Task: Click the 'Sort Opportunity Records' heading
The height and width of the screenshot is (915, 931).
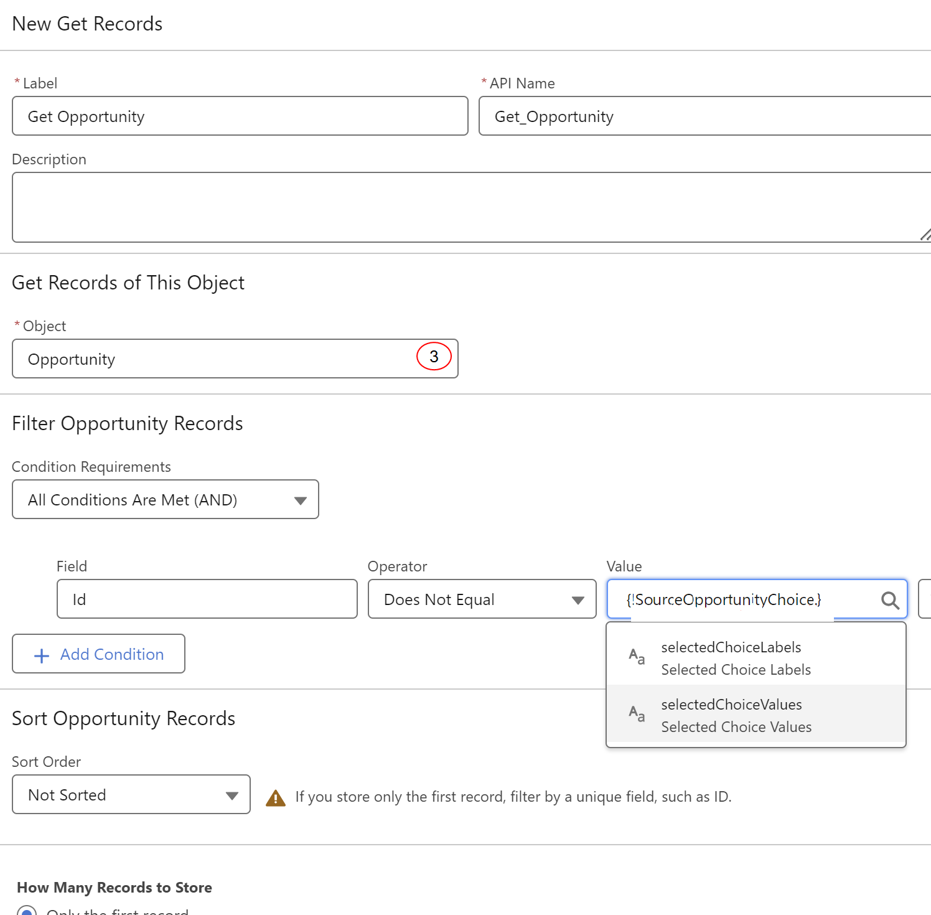Action: tap(124, 718)
